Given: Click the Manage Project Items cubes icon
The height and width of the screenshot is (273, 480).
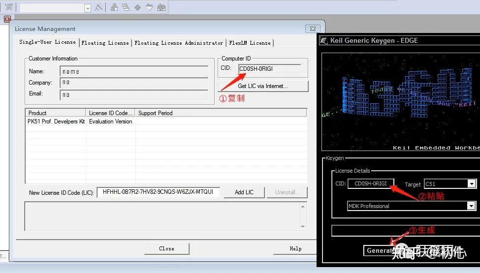Looking at the screenshot, I should pyautogui.click(x=114, y=7).
